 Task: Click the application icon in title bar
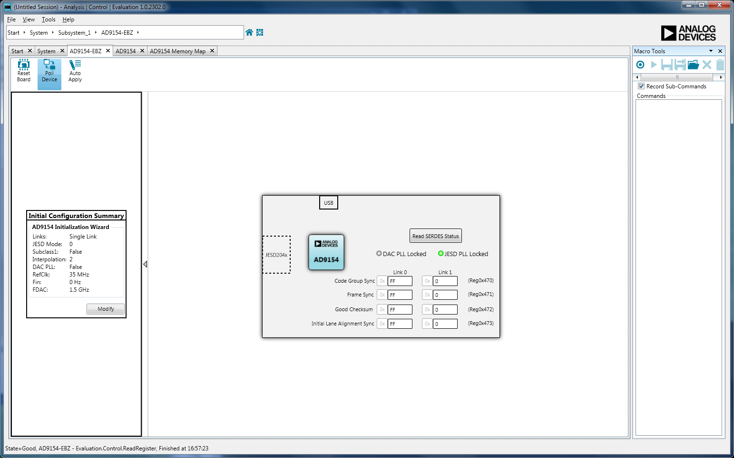point(8,7)
